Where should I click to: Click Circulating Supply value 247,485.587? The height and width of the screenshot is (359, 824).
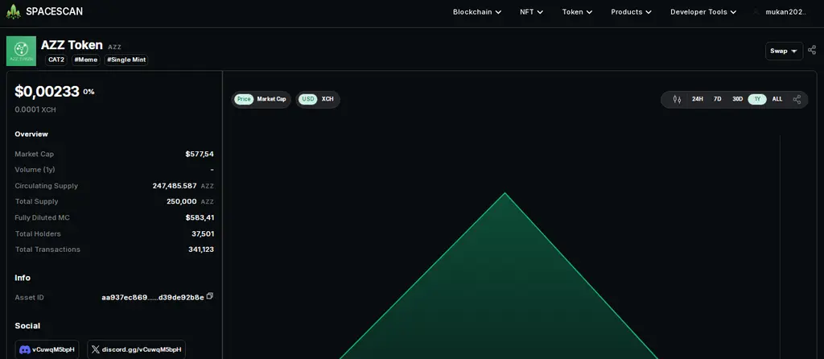175,186
